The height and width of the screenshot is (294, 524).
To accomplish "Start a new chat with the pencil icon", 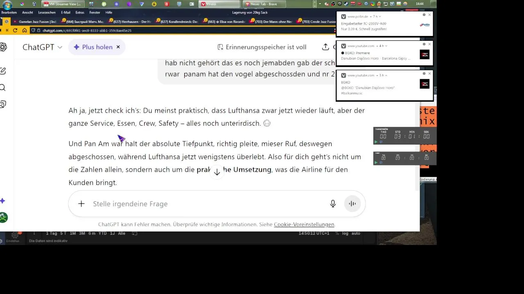I will click(2, 71).
